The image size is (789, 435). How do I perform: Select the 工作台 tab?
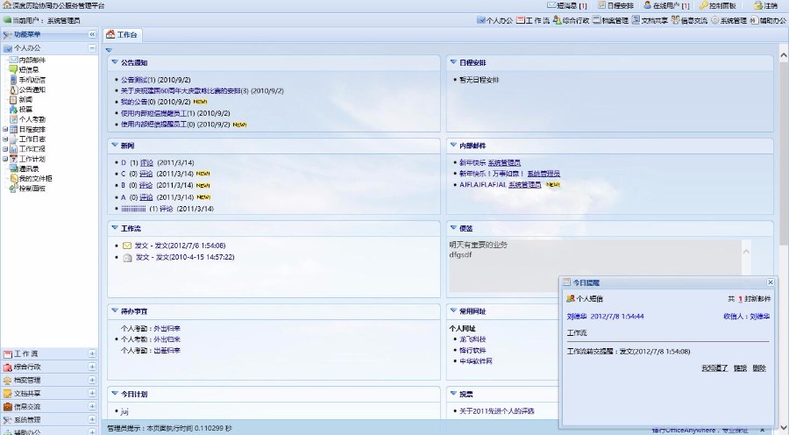pos(122,35)
